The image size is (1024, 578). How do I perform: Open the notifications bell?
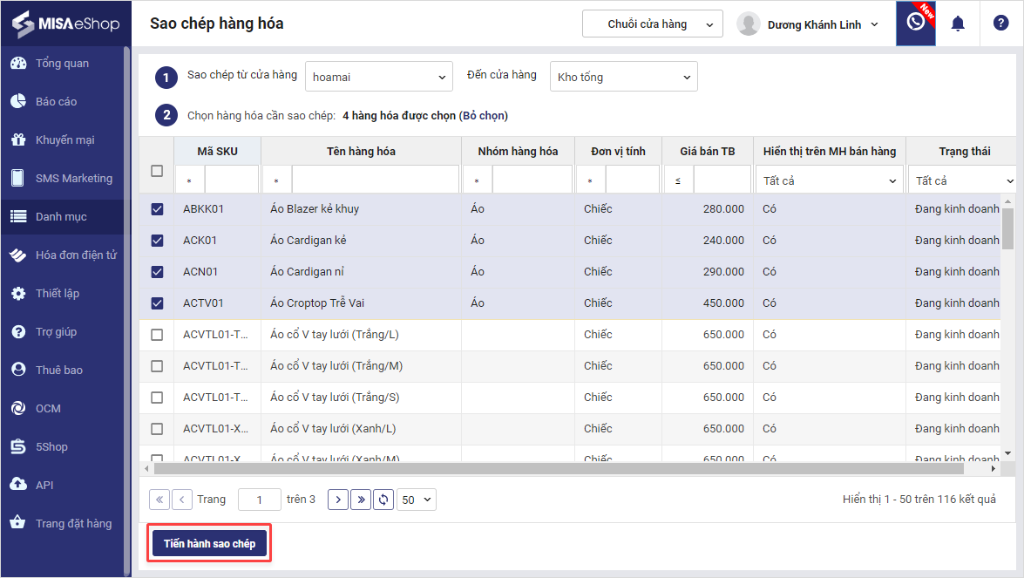click(958, 24)
